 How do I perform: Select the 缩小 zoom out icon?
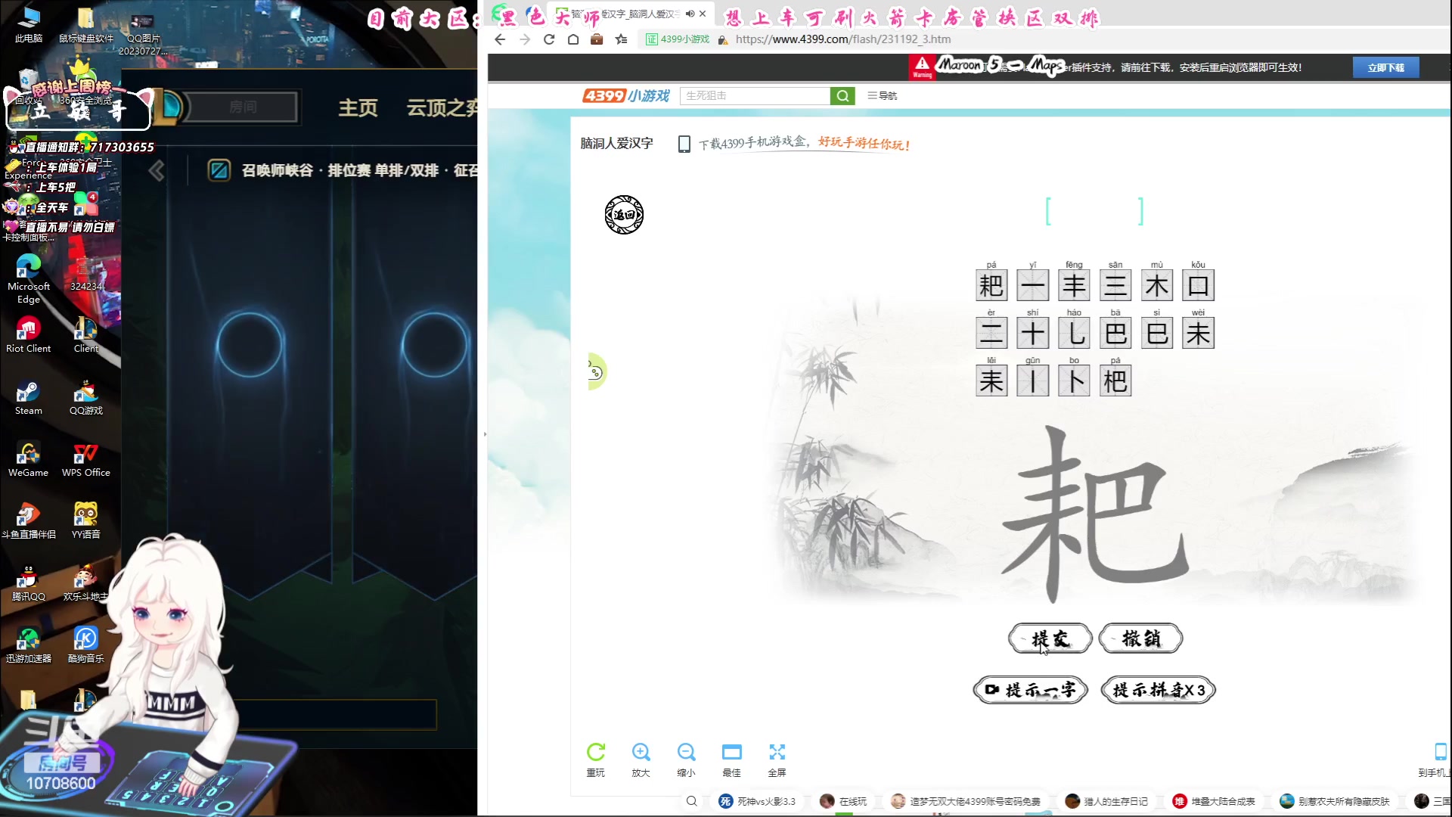(x=687, y=752)
